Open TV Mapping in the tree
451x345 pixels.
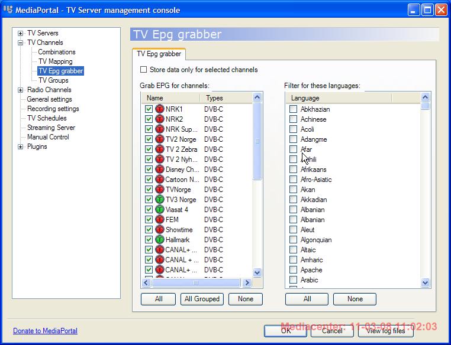55,61
